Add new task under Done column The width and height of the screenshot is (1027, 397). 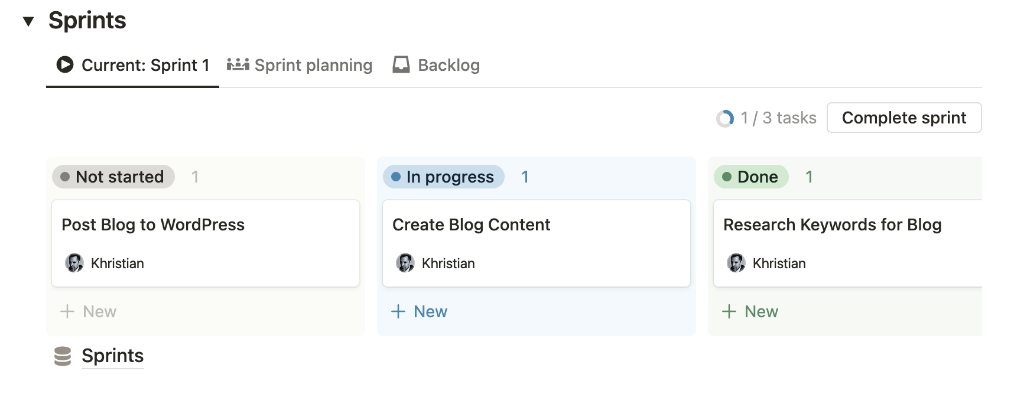[750, 311]
